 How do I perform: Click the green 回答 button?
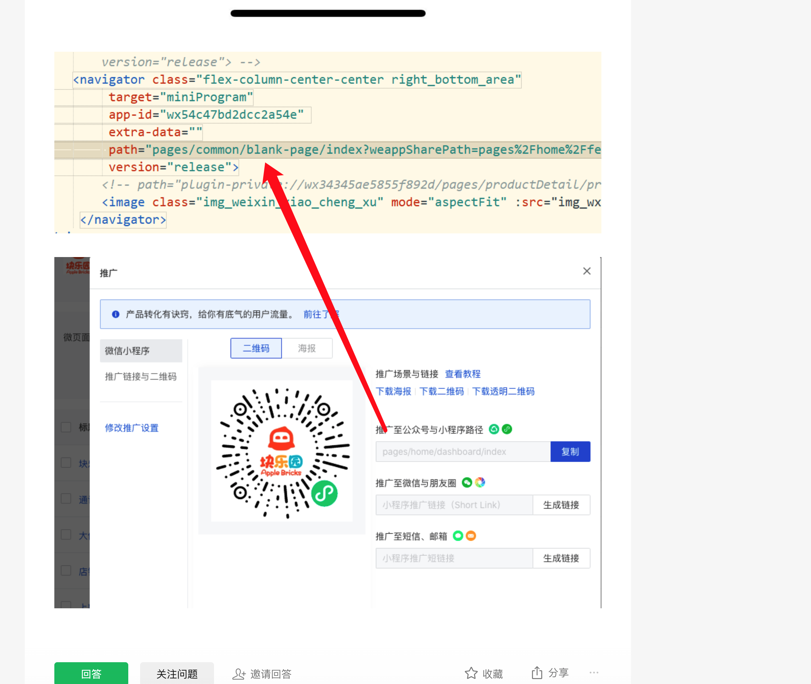[91, 674]
